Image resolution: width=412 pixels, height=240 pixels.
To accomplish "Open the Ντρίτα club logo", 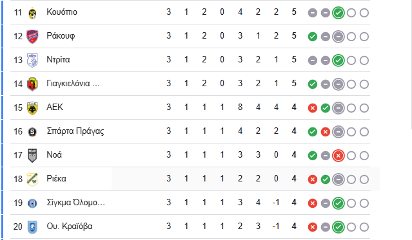I will coord(32,60).
